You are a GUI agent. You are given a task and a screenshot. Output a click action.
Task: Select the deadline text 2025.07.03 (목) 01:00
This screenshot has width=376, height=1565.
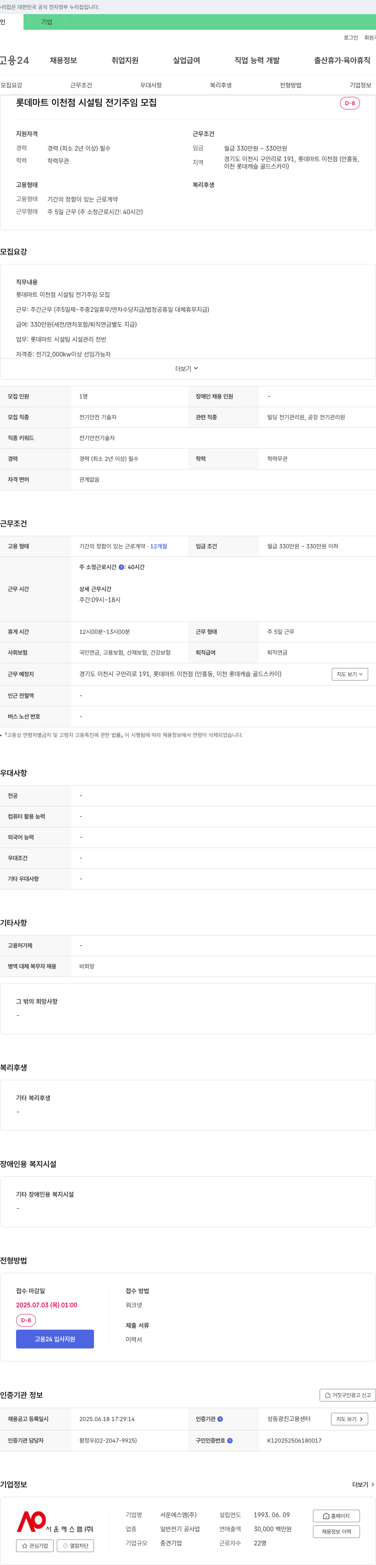point(47,1305)
